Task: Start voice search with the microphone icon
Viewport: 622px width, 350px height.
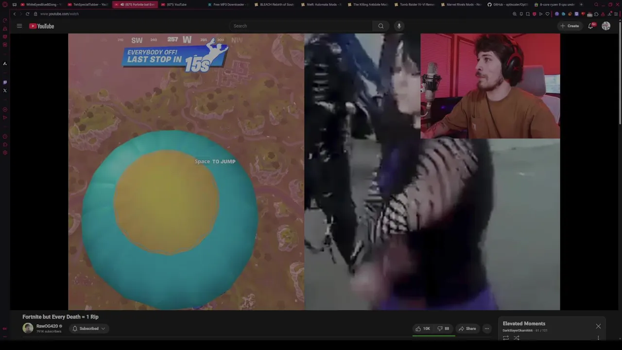Action: (399, 26)
